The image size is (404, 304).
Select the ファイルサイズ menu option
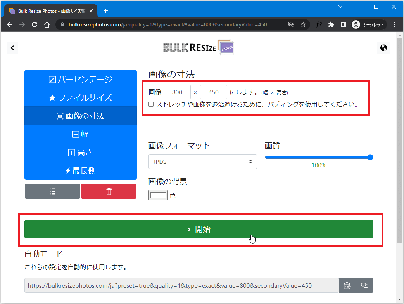tap(81, 97)
